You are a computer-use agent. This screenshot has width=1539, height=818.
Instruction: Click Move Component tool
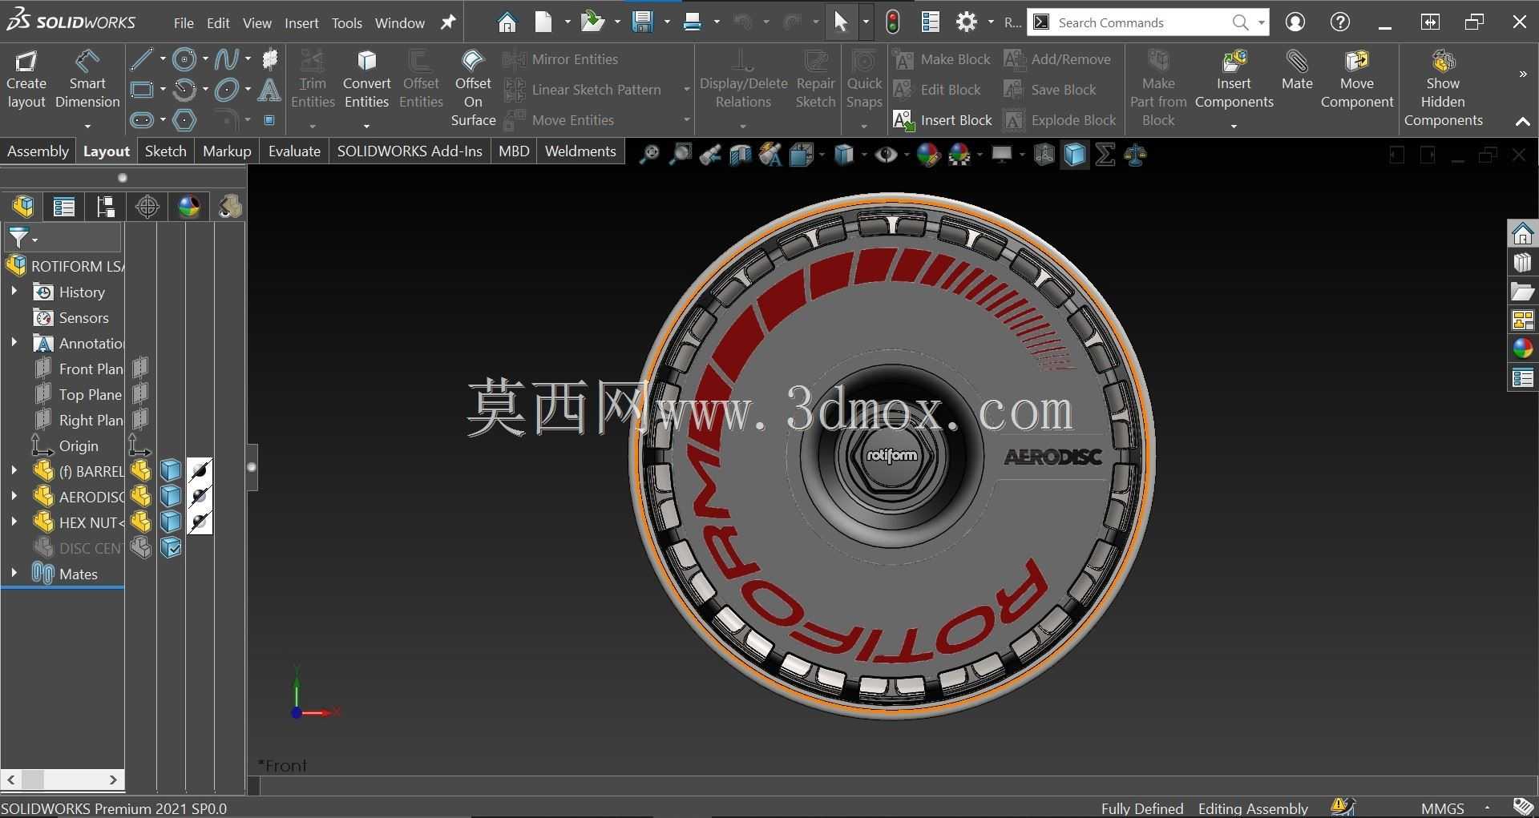(1357, 80)
